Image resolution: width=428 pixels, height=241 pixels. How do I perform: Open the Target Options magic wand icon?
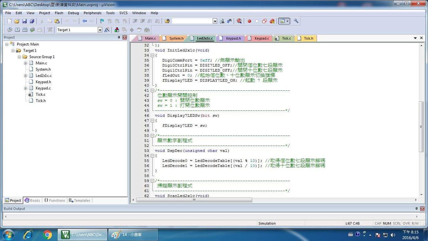click(x=107, y=30)
